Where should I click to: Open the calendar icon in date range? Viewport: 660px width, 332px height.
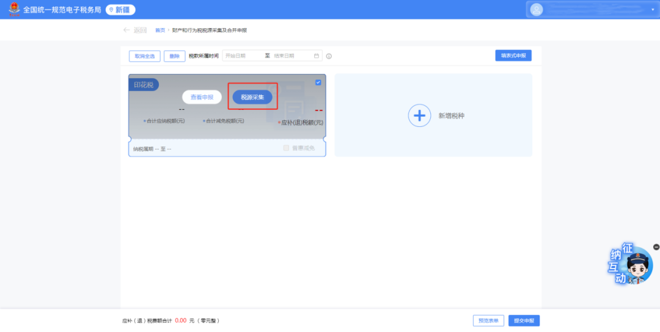click(317, 56)
